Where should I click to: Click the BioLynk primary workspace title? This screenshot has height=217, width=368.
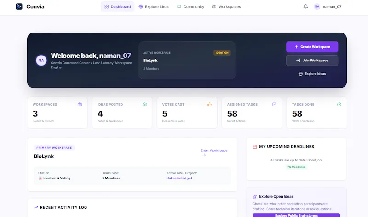tap(44, 156)
